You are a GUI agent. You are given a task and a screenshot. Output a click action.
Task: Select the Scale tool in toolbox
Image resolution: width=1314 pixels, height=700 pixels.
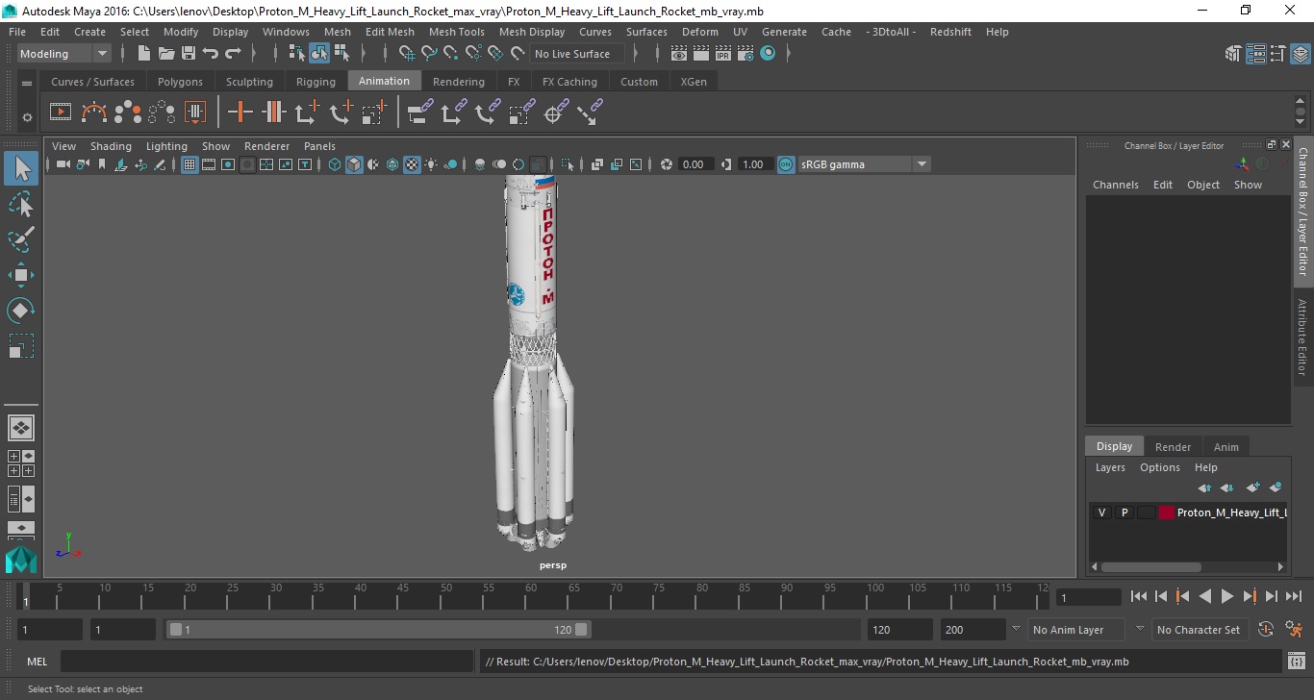pos(21,346)
